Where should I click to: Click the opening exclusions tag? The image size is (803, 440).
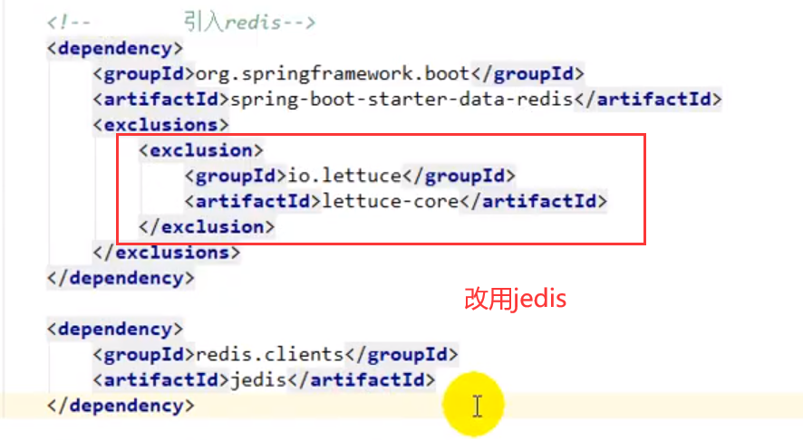coord(160,124)
